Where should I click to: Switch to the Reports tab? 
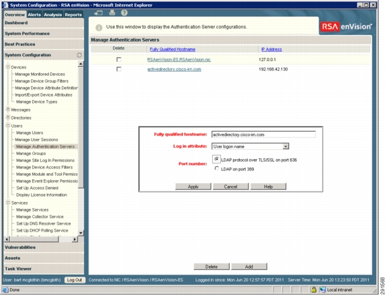point(73,15)
